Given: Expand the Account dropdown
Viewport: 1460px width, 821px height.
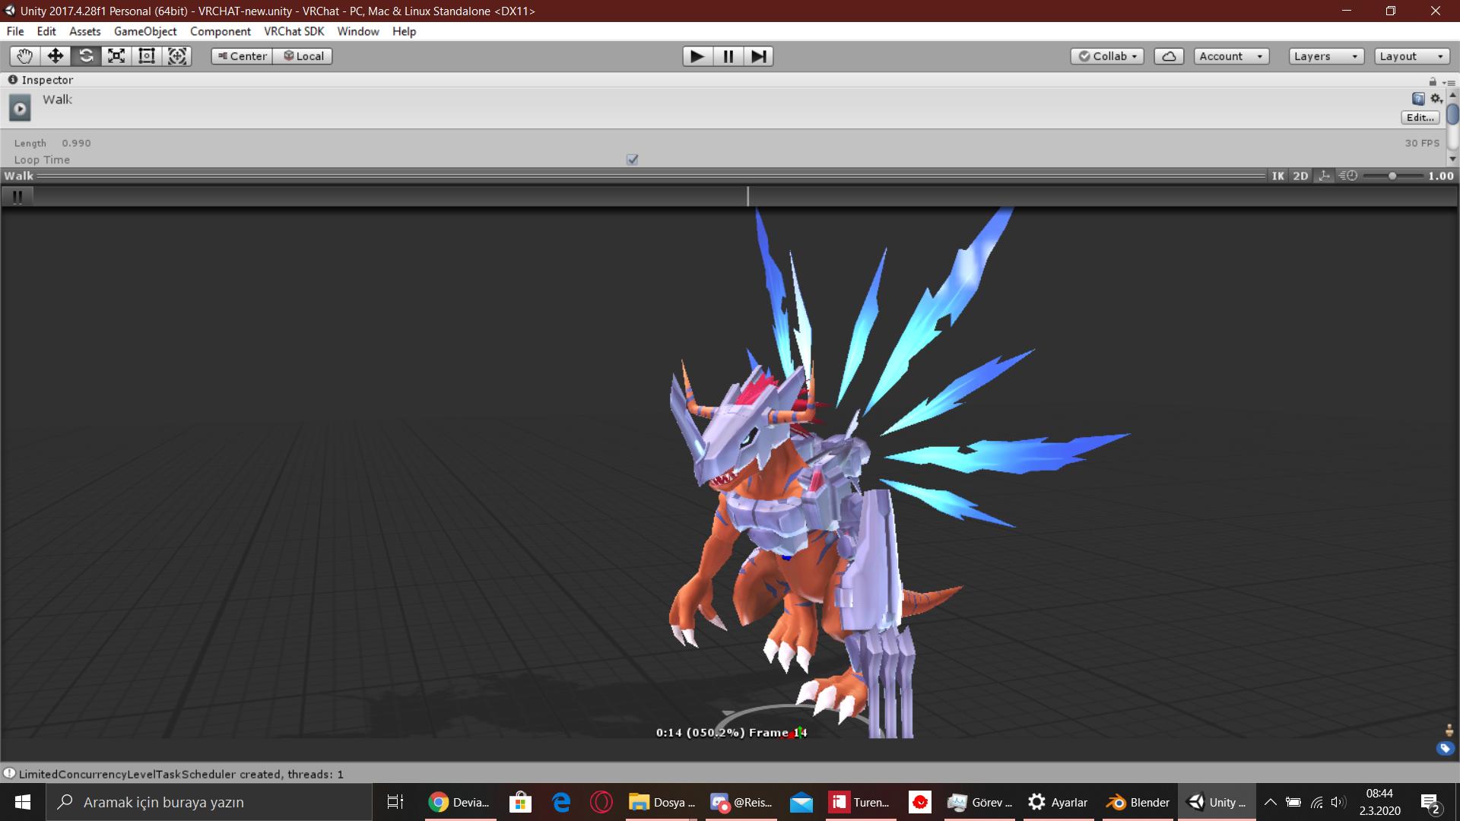Looking at the screenshot, I should click(1230, 56).
